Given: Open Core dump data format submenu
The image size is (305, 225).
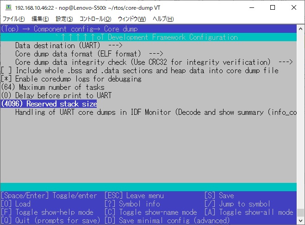Looking at the screenshot, I should point(89,54).
